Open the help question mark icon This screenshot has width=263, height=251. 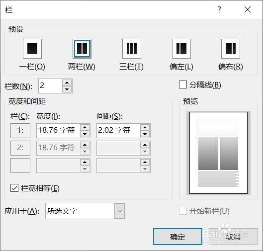(x=219, y=9)
